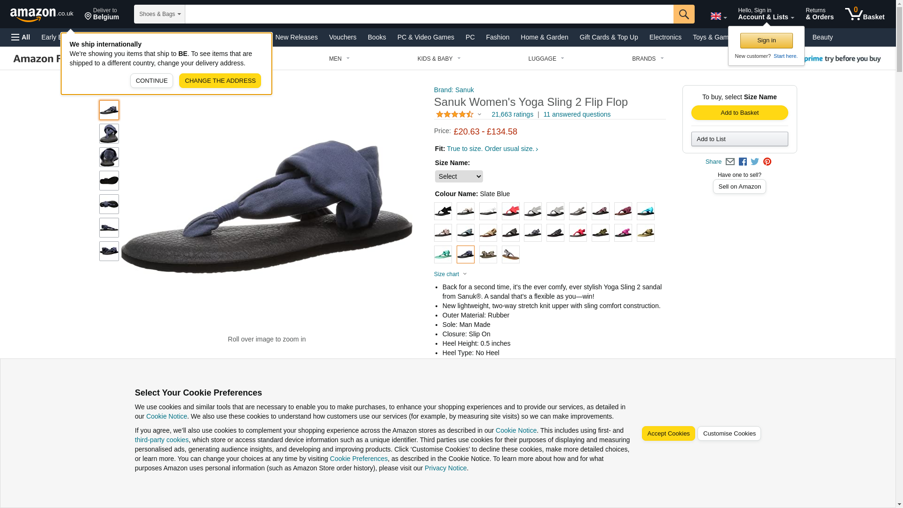Share product via Pinterest icon
Viewport: 903px width, 508px height.
[x=767, y=162]
